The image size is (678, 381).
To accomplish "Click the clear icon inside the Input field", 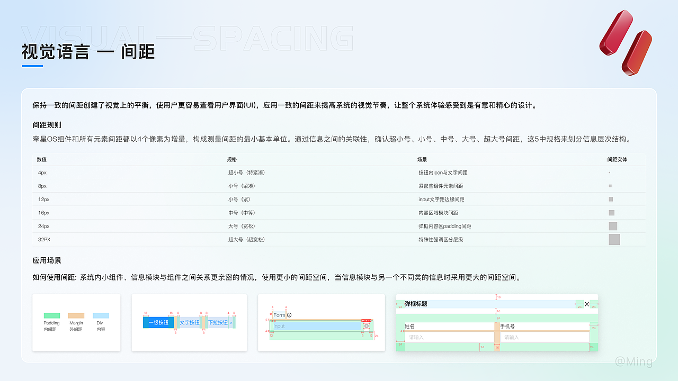I will pos(367,326).
